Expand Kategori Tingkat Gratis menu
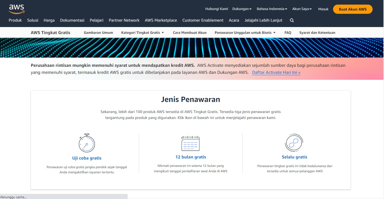This screenshot has width=384, height=199. tap(143, 32)
